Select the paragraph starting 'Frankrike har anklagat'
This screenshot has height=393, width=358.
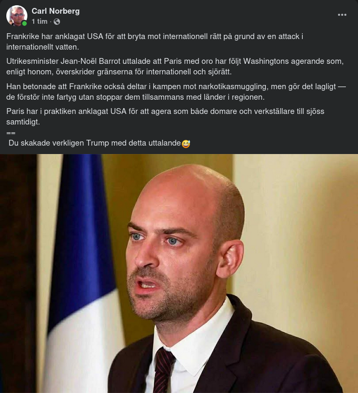(155, 42)
